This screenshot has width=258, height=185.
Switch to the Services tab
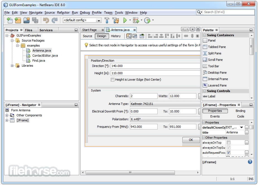point(46,30)
